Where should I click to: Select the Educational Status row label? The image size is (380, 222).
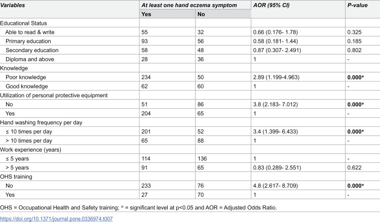click(x=23, y=23)
